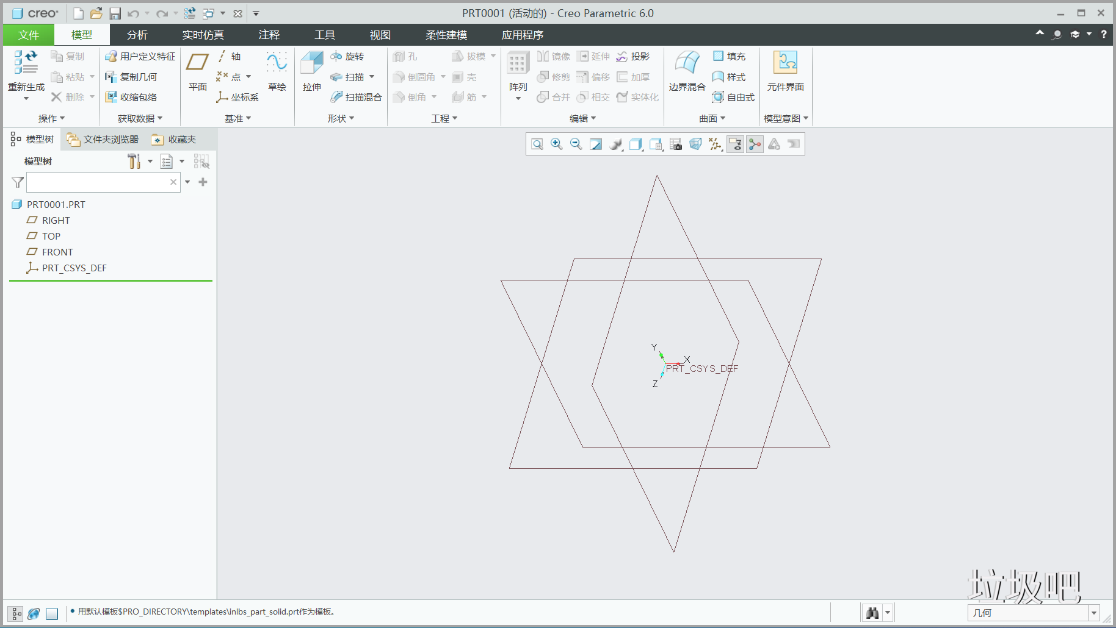Expand the 基准 group dropdown
The image size is (1116, 628).
pos(237,118)
